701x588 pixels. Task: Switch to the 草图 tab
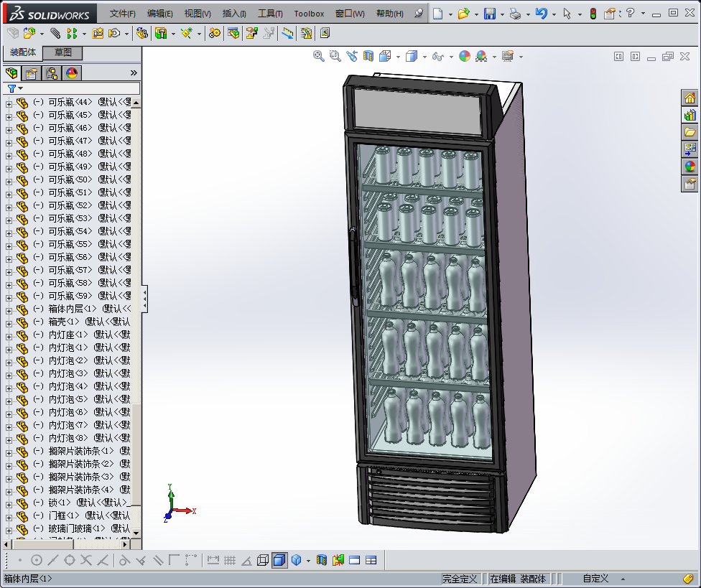(x=63, y=52)
